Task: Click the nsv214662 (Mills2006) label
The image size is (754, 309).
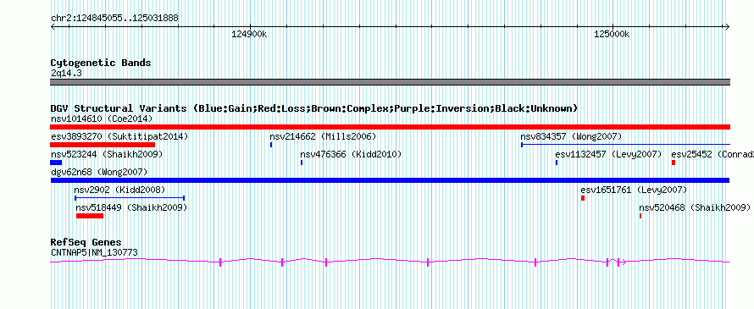Action: click(323, 136)
